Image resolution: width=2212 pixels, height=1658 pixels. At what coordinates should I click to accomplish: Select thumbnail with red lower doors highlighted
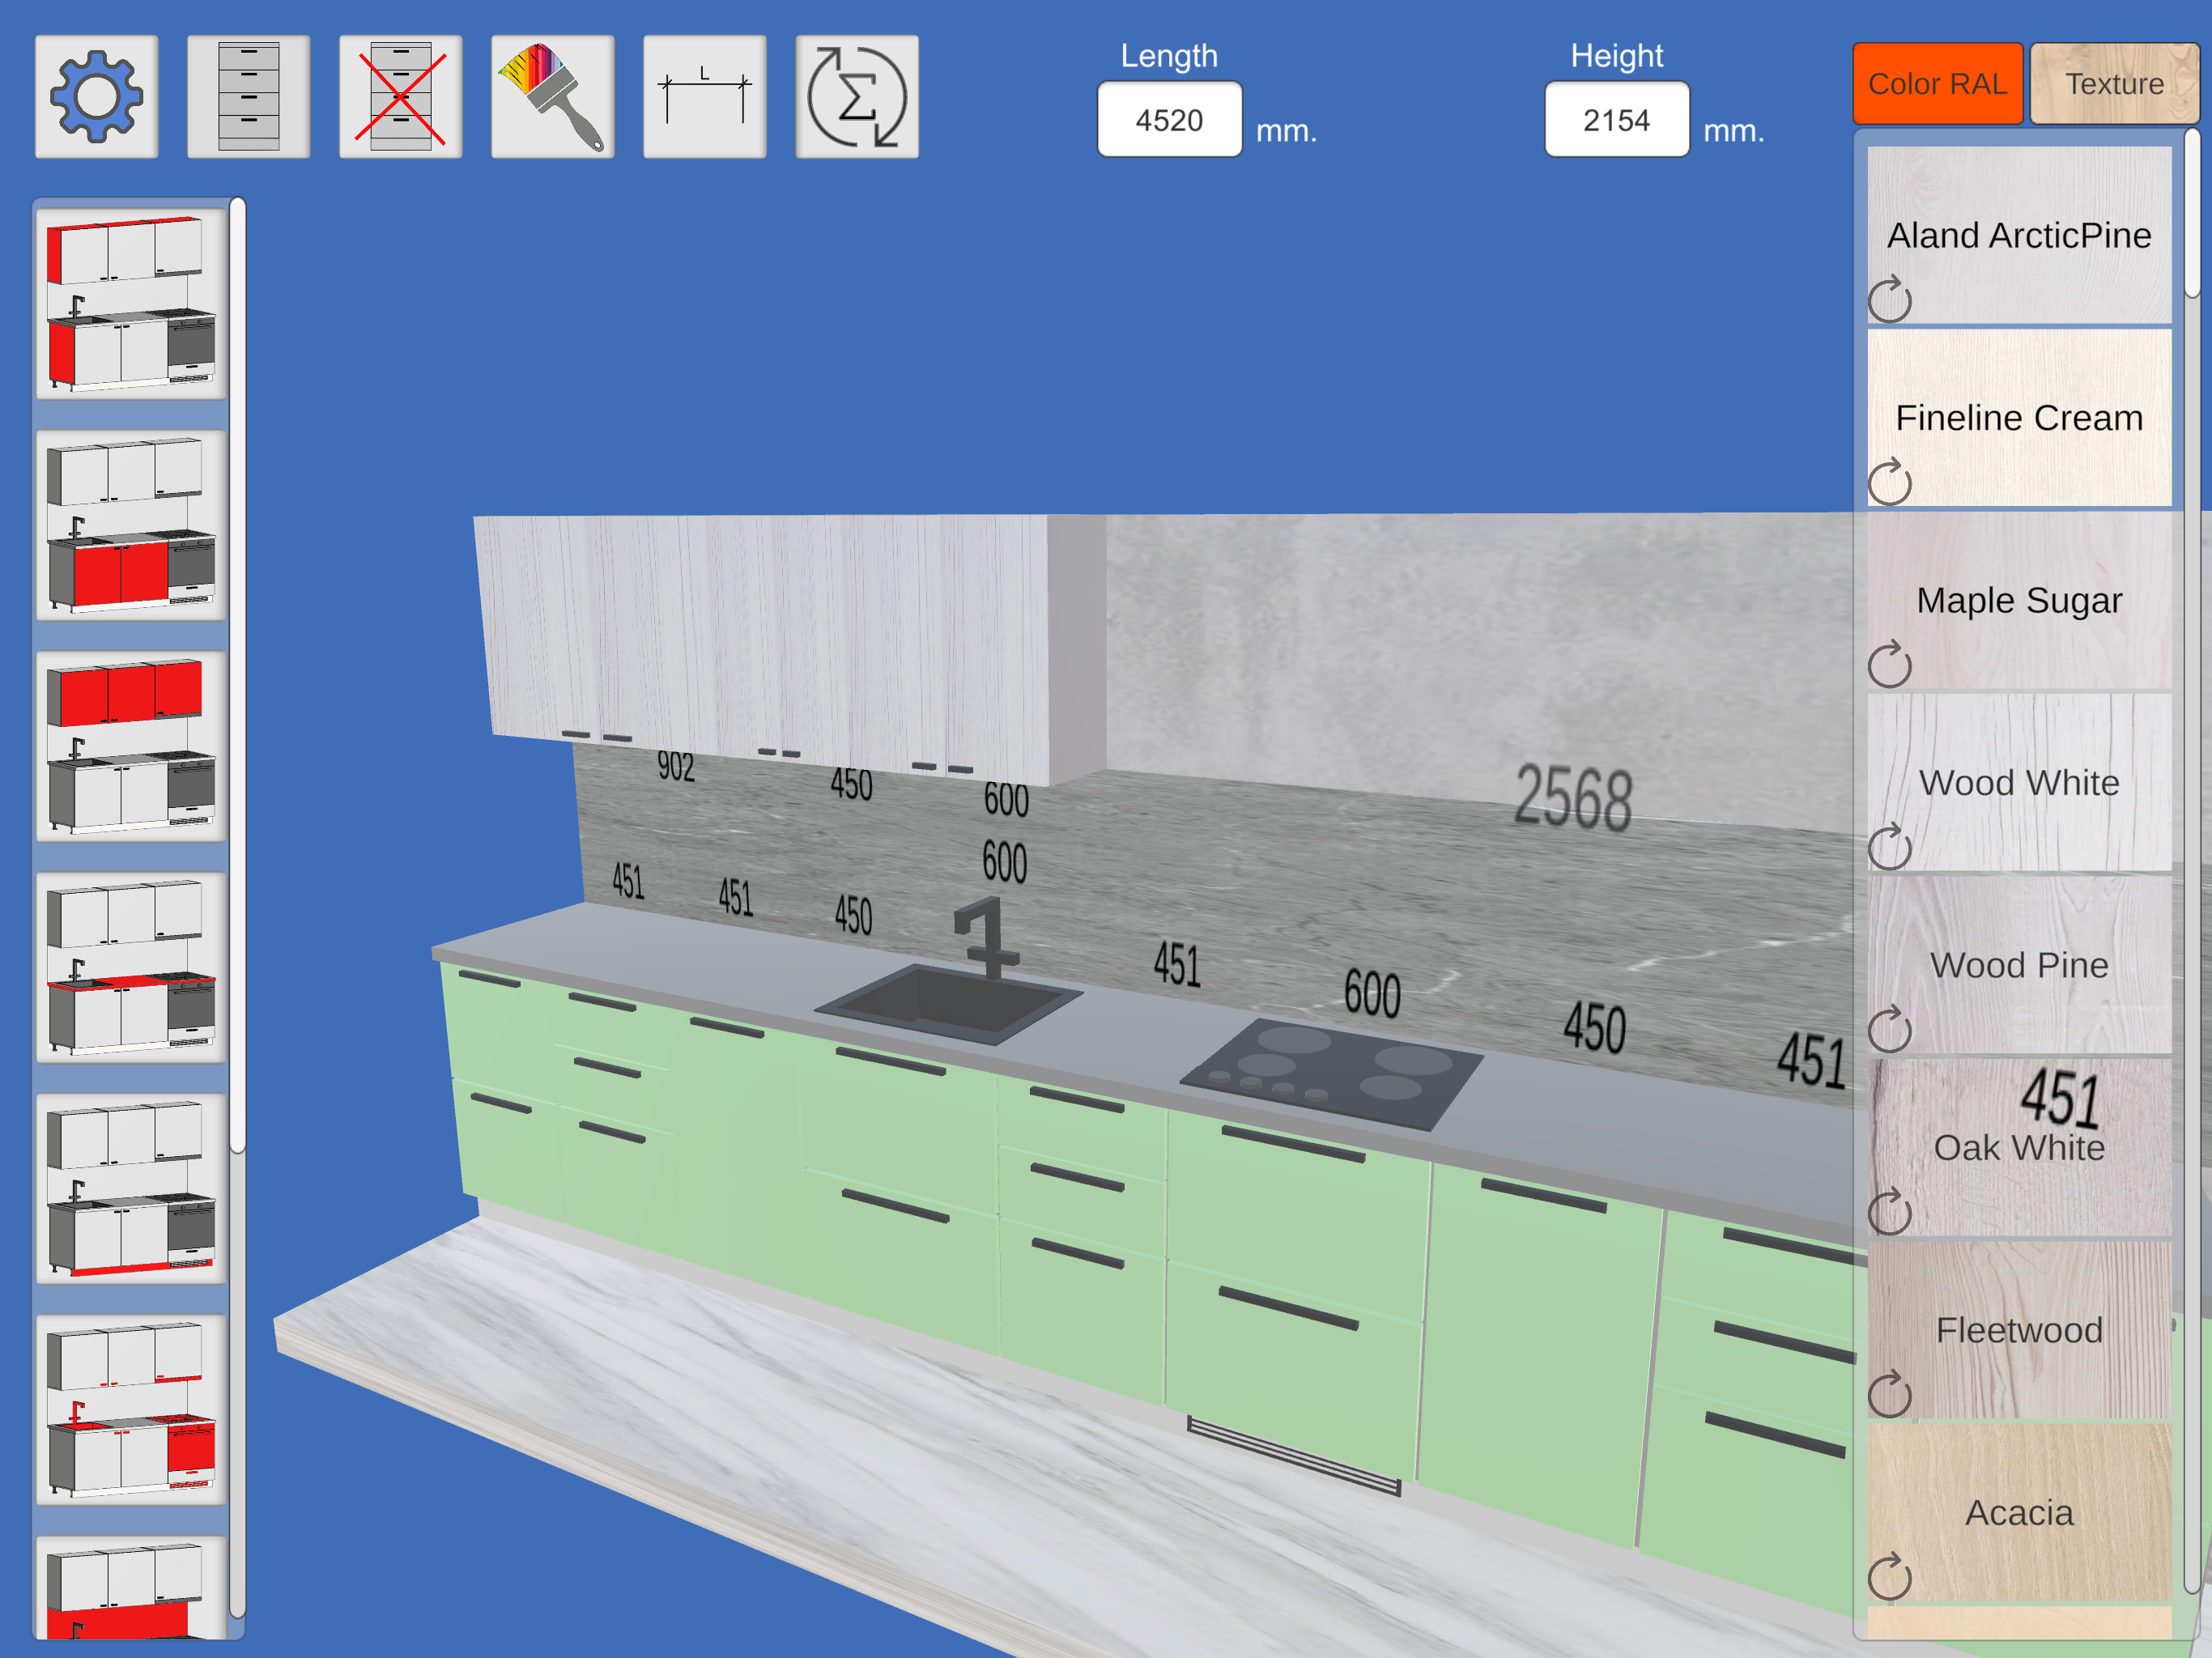click(131, 525)
